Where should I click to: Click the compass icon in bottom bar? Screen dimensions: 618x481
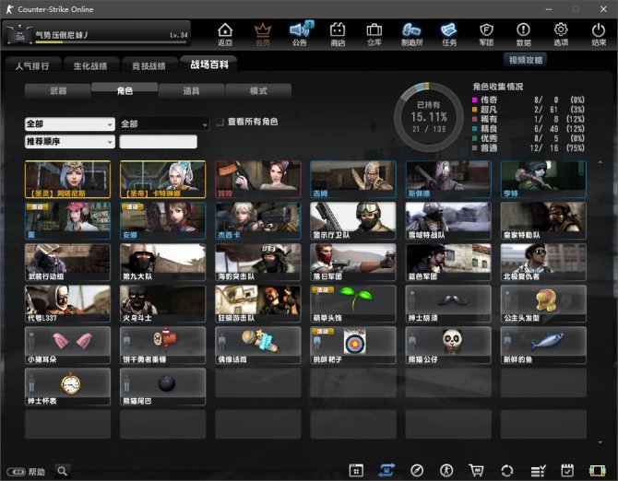(x=417, y=470)
